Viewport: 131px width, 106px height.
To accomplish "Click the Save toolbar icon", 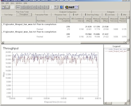I will (x=3, y=7).
